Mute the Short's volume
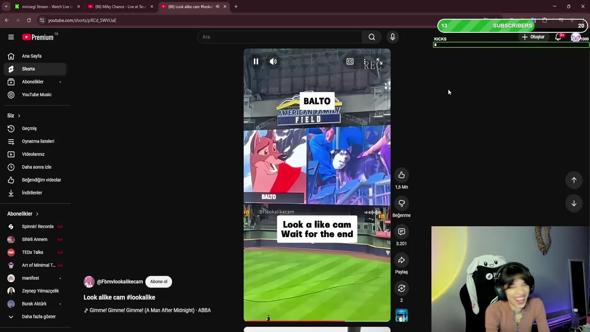This screenshot has height=332, width=590. click(x=273, y=61)
